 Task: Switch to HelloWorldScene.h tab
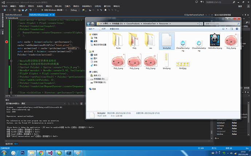click(13, 15)
